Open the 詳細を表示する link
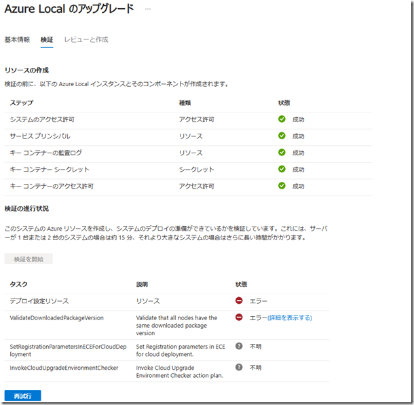Viewport: 414px width, 405px height. (x=290, y=317)
